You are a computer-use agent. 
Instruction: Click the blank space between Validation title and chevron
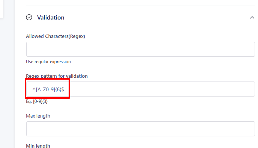[156, 18]
